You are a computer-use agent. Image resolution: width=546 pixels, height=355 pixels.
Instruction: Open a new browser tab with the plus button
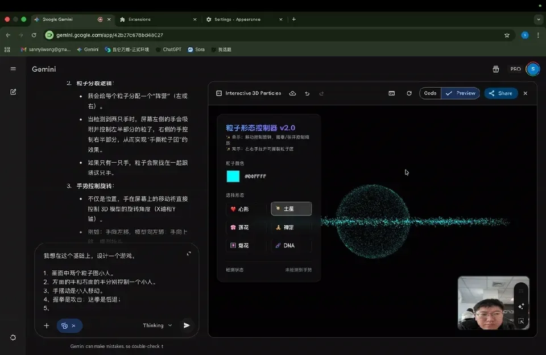tap(294, 19)
